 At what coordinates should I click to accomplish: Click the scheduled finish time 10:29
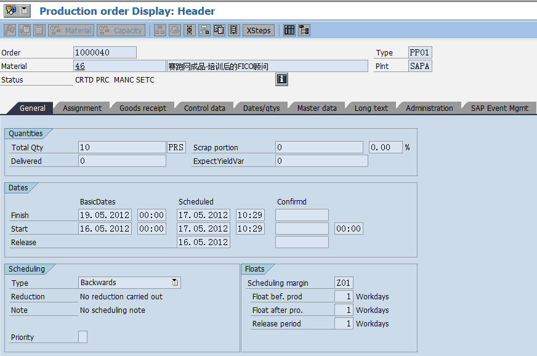pyautogui.click(x=250, y=215)
